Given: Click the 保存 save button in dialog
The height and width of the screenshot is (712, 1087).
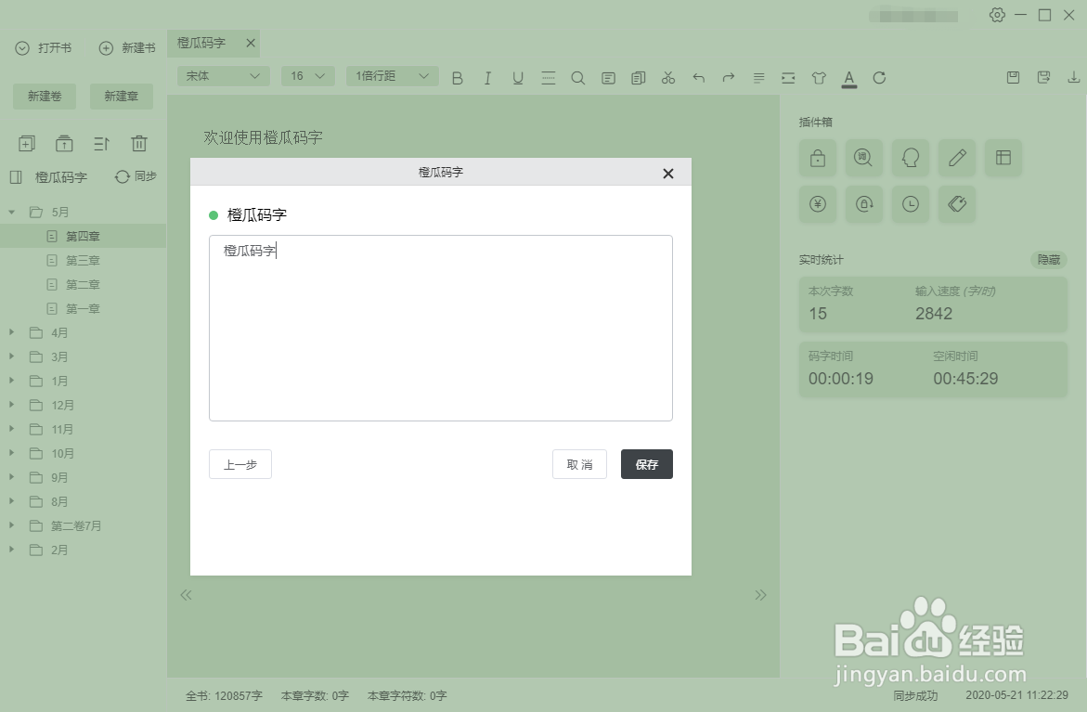Looking at the screenshot, I should tap(647, 464).
